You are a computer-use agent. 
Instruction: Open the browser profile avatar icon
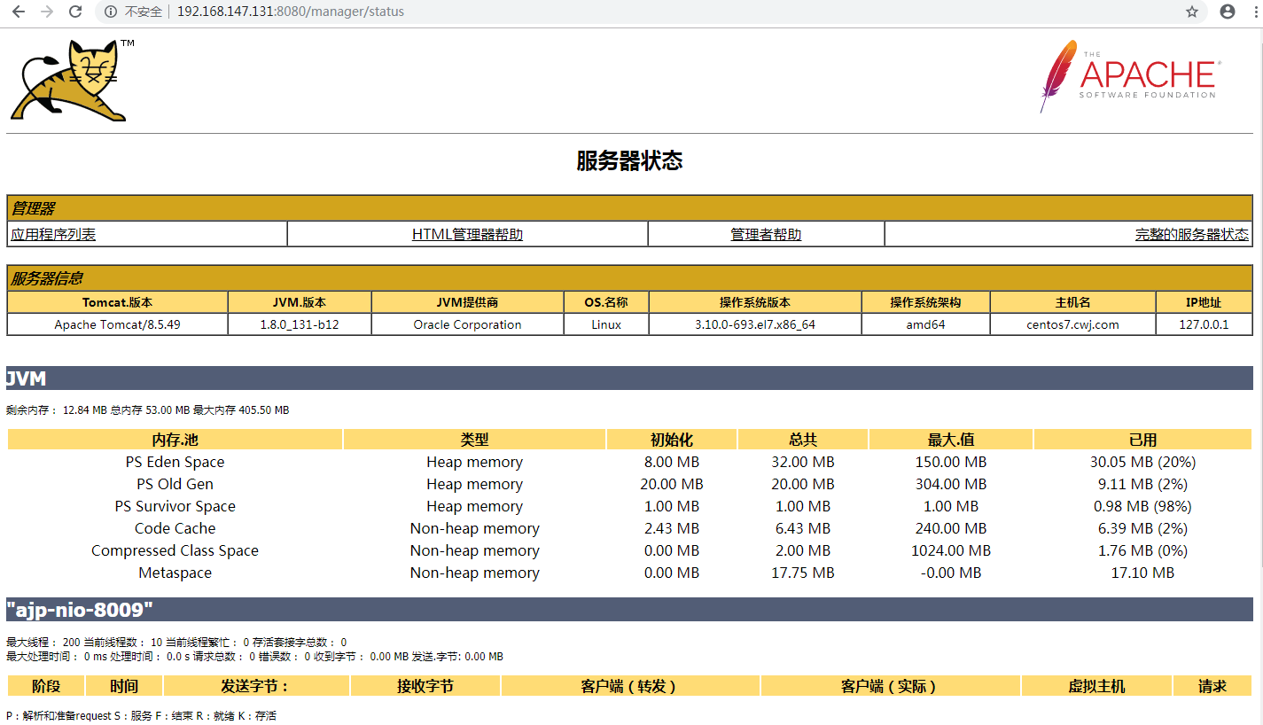[1228, 12]
